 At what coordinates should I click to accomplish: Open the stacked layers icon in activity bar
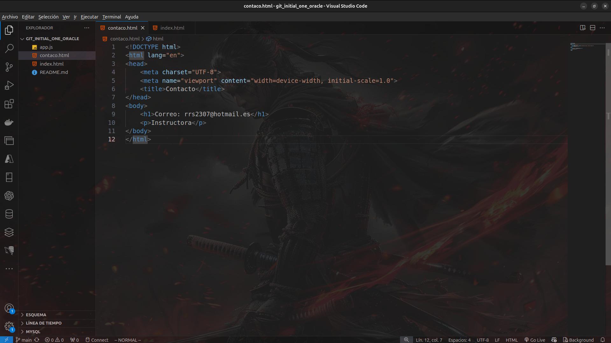(x=9, y=232)
